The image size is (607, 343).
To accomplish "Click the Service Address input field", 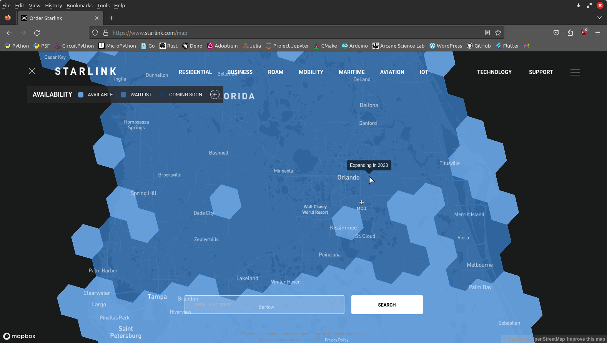I will (x=264, y=305).
